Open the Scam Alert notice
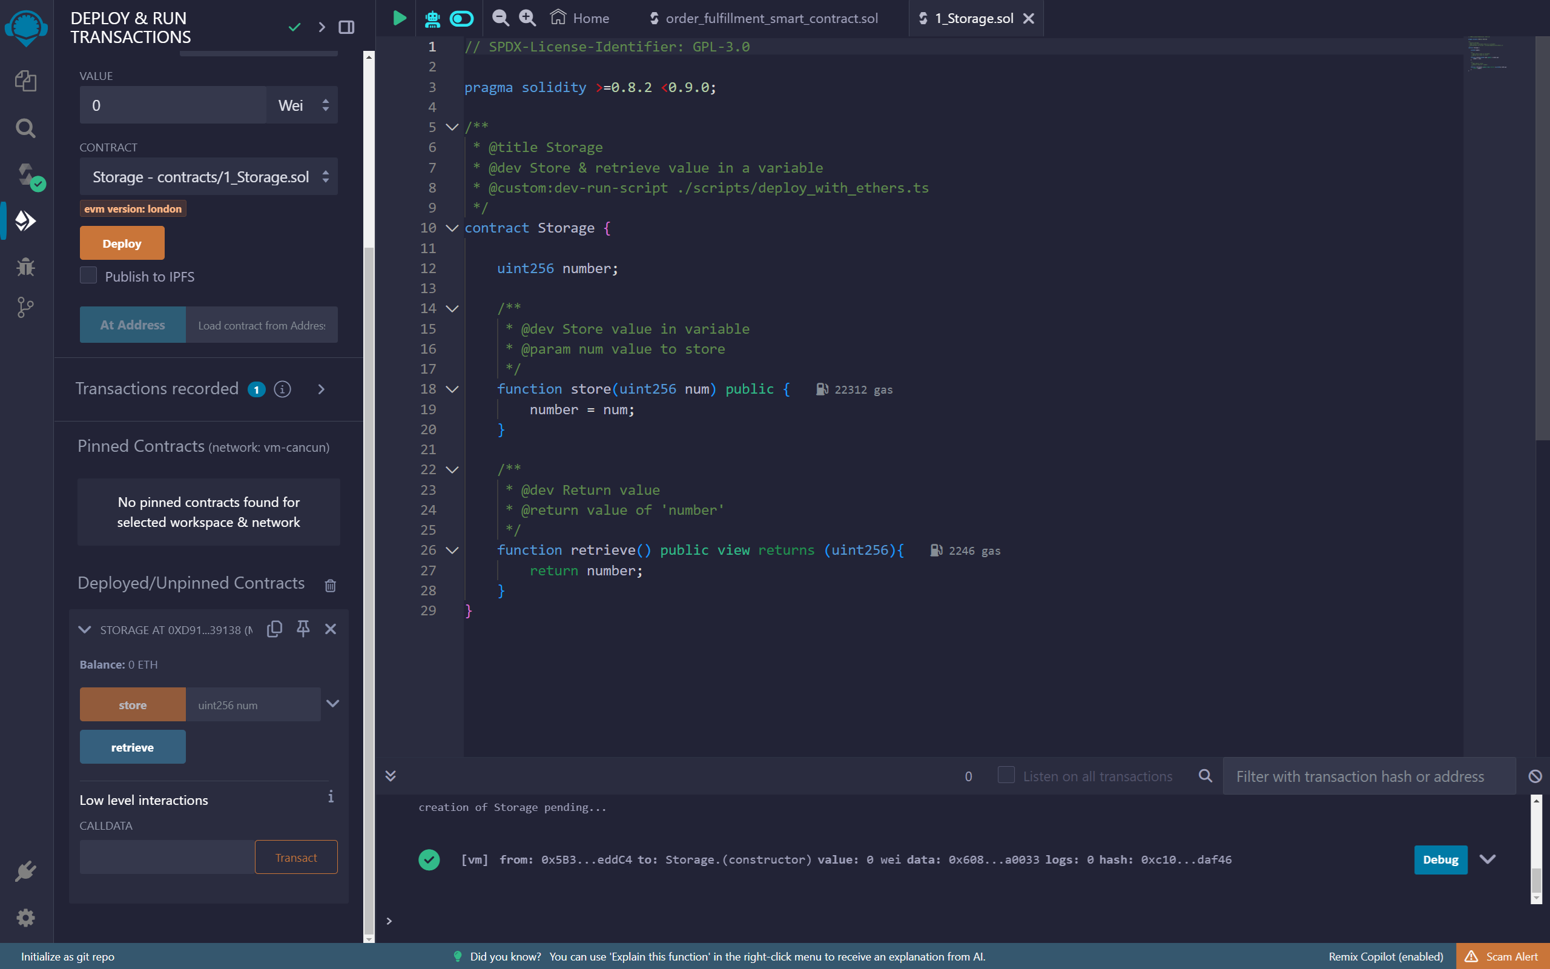 [1503, 956]
